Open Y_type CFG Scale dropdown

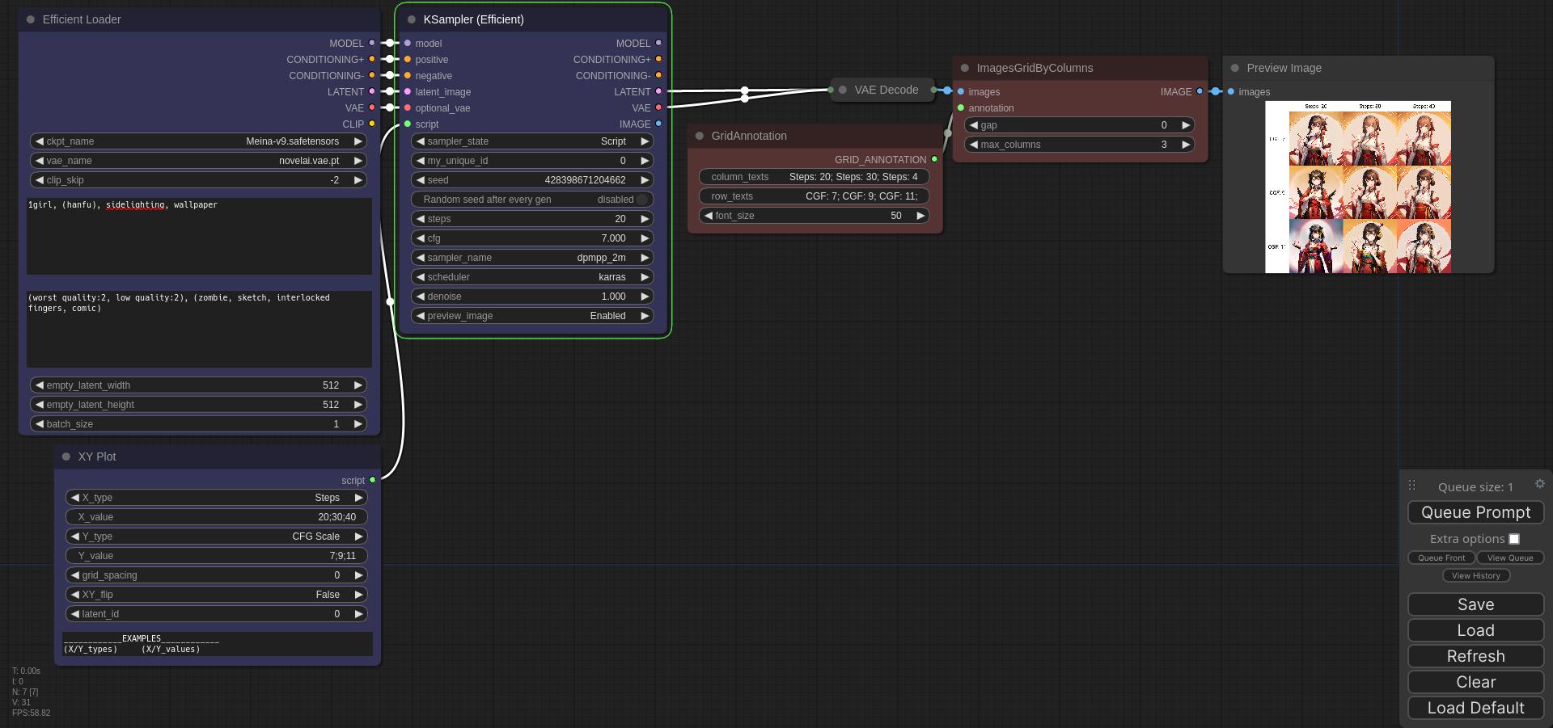click(x=216, y=537)
